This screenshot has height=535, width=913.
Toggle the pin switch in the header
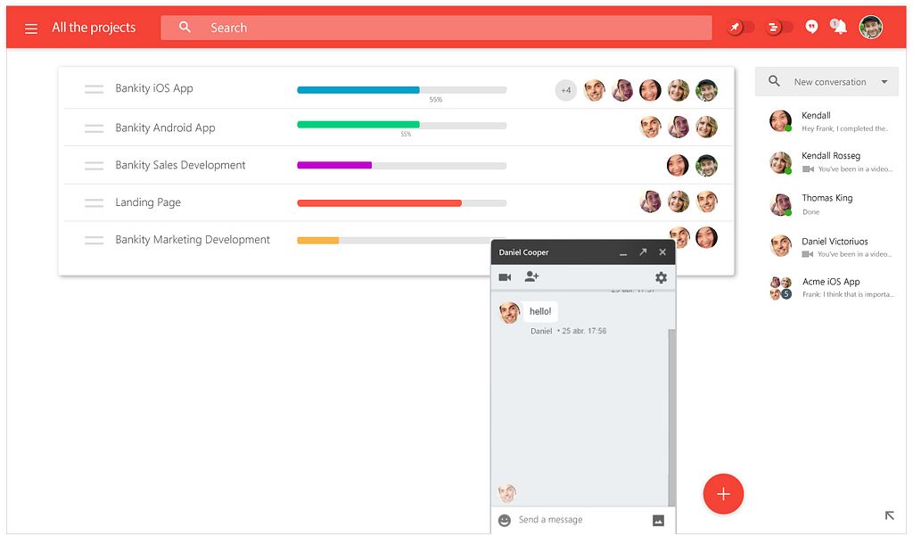739,28
